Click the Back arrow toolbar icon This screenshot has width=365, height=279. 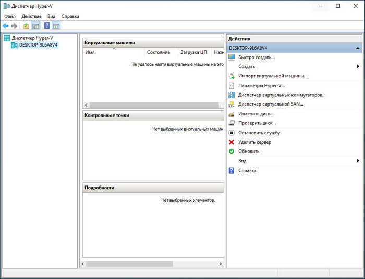click(6, 26)
